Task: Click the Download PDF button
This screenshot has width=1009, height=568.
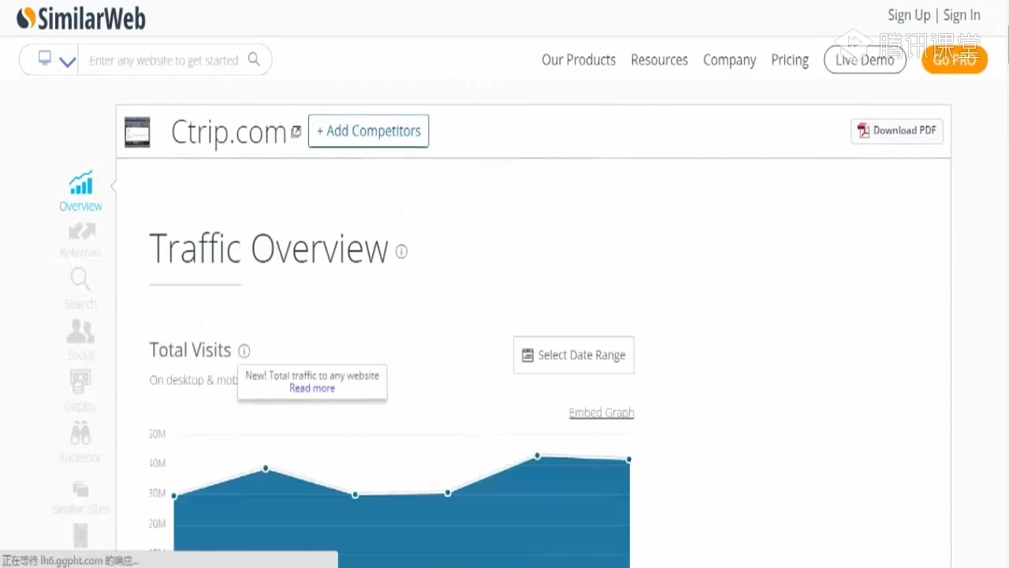Action: click(897, 131)
